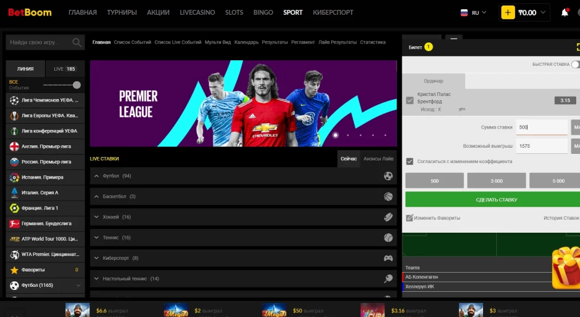Click the Лига конференций УЕФА icon
580x317 pixels.
click(14, 131)
